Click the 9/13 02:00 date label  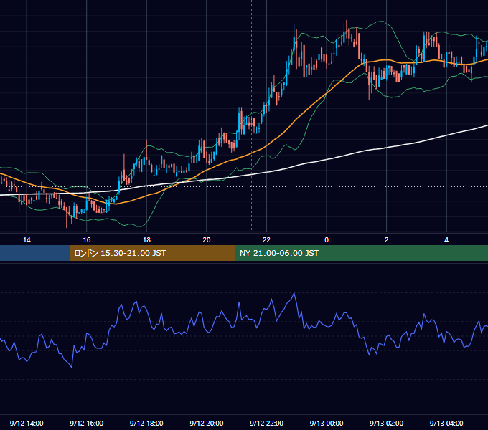386,423
